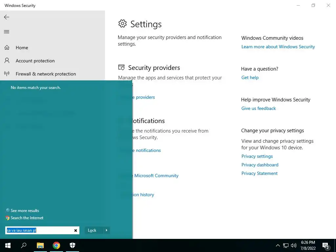Open Give us feedback link

click(259, 108)
